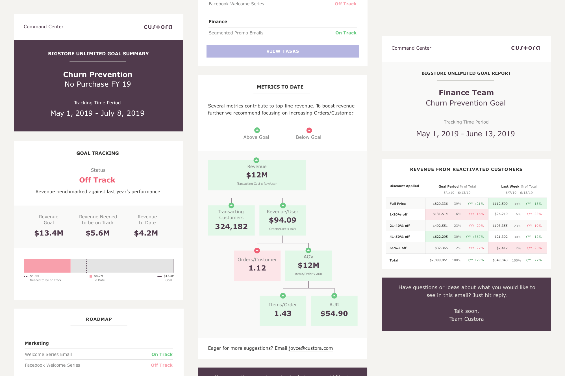Click green indicator on Revenue/User box
The image size is (565, 376).
point(283,205)
